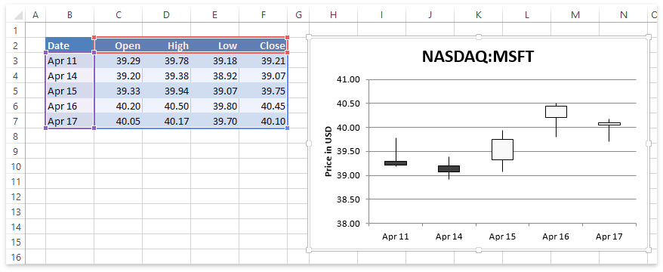The height and width of the screenshot is (272, 663).
Task: Select the Apr 11 dark candlestick body
Action: point(396,163)
